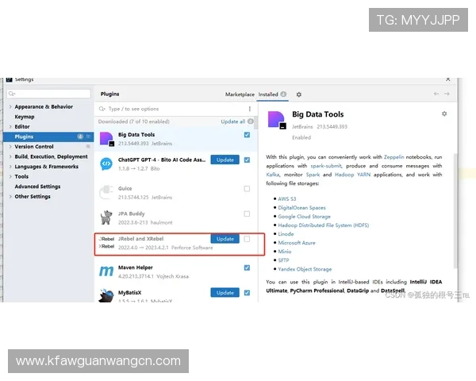The image size is (476, 381).
Task: Expand Languages & Frameworks section
Action: 10,167
